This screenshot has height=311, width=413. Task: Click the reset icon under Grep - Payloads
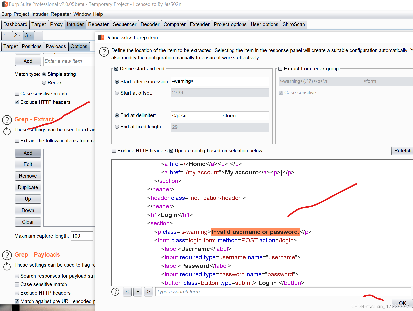[x=7, y=266]
